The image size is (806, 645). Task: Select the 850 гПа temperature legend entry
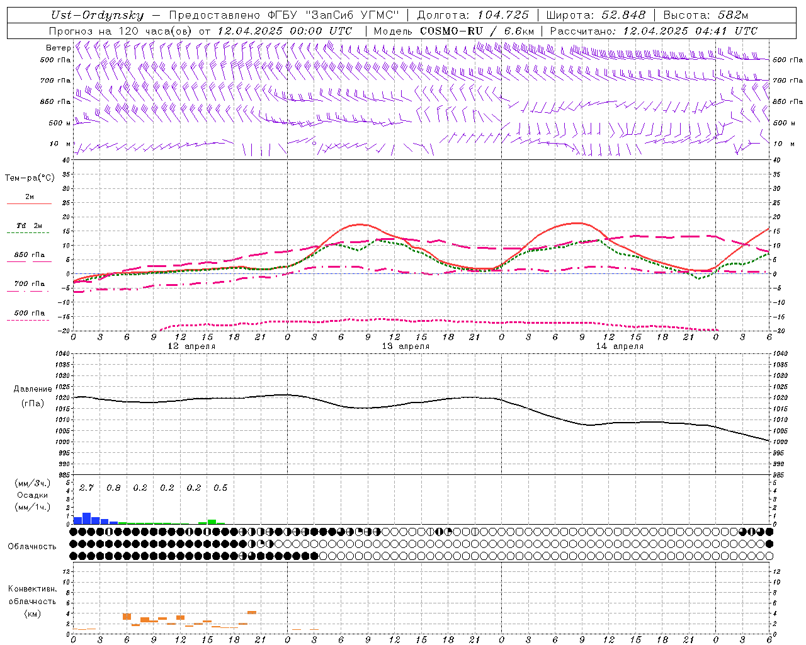(x=29, y=255)
